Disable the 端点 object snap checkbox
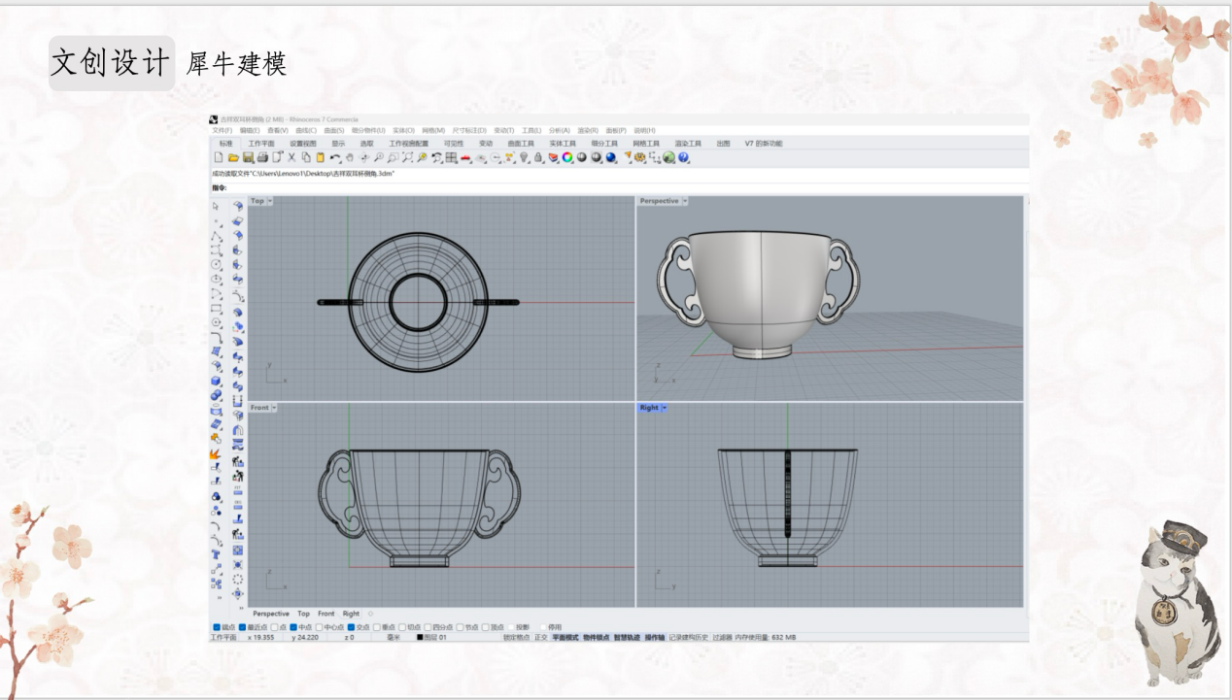The height and width of the screenshot is (700, 1232). tap(217, 627)
